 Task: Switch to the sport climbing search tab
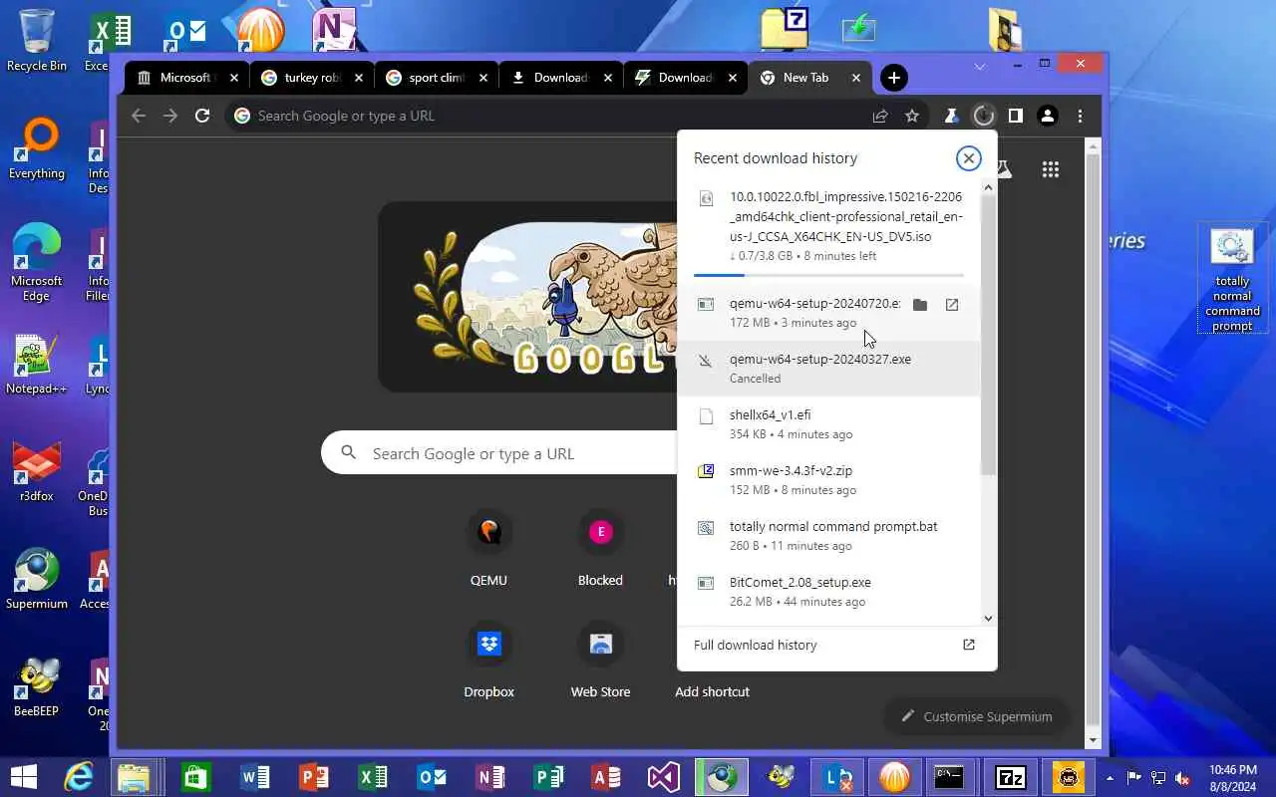[x=435, y=78]
